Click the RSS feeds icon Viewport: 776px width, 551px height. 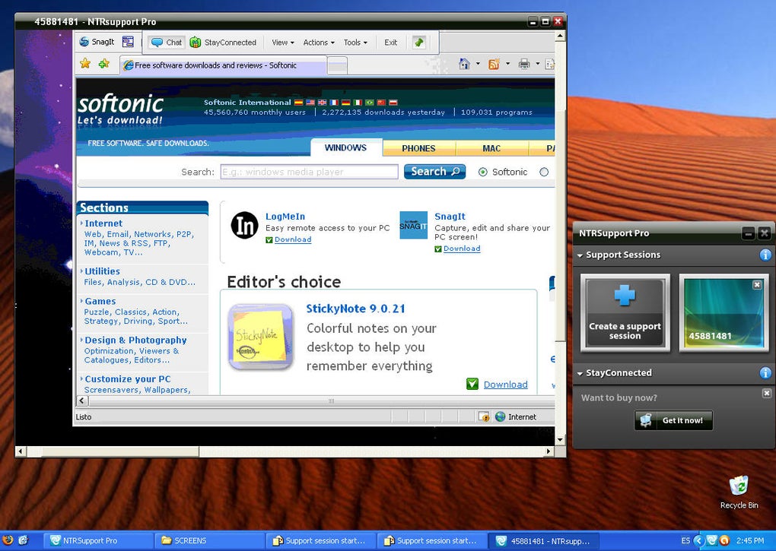[x=494, y=64]
